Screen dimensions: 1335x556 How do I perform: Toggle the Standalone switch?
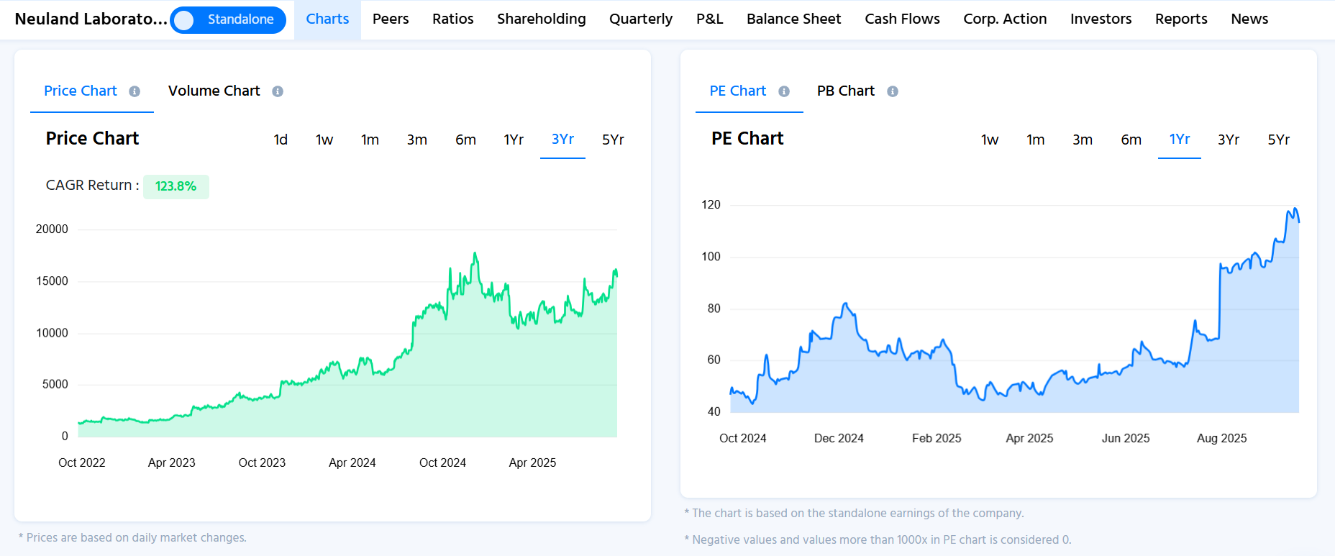pyautogui.click(x=228, y=19)
